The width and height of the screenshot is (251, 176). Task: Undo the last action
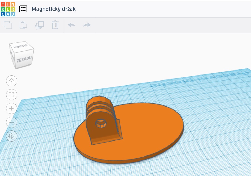click(x=71, y=25)
